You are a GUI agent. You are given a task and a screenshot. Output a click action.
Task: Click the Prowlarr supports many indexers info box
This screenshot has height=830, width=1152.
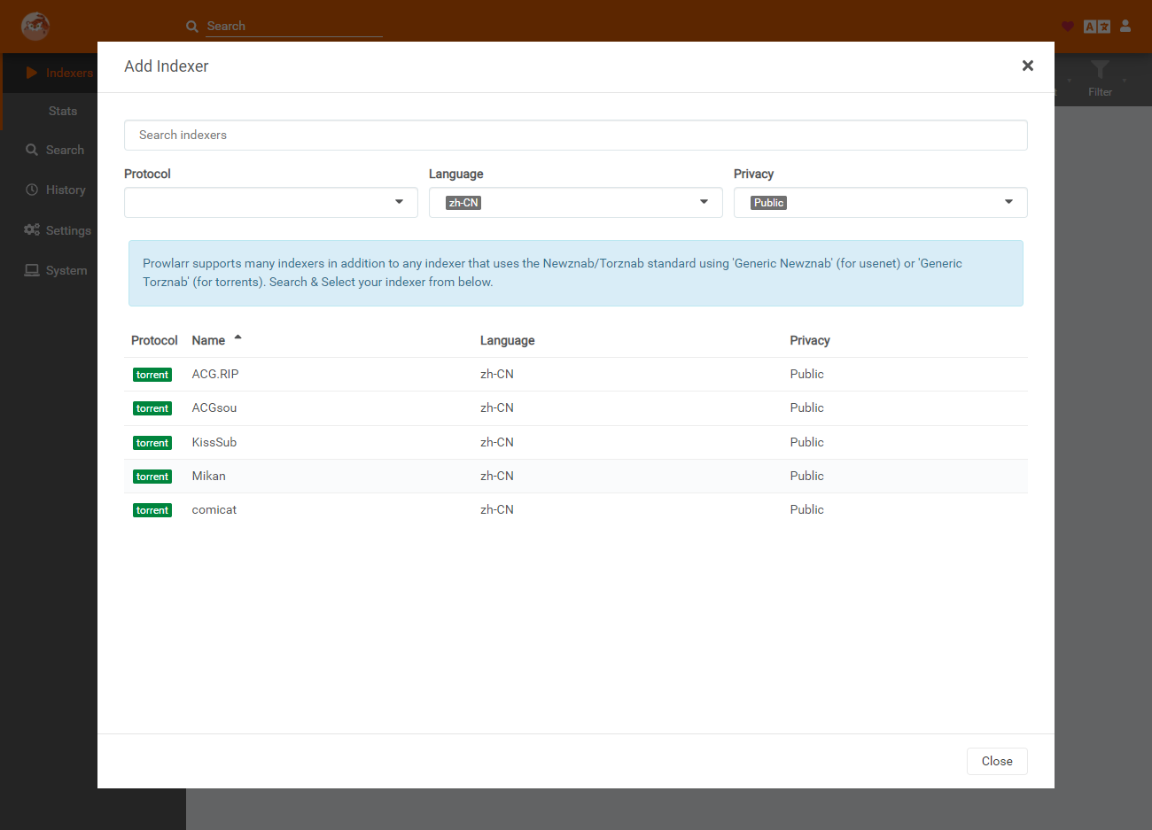click(576, 273)
